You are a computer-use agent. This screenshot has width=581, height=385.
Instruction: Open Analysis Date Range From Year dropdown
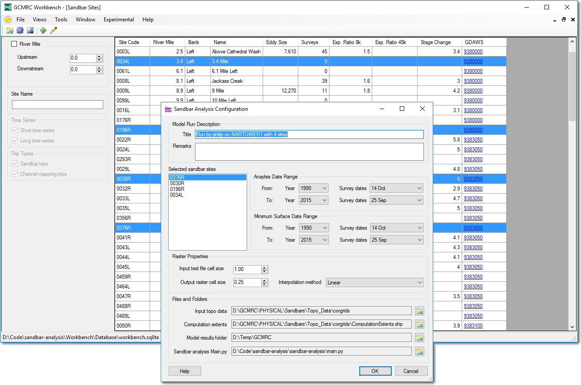[314, 188]
